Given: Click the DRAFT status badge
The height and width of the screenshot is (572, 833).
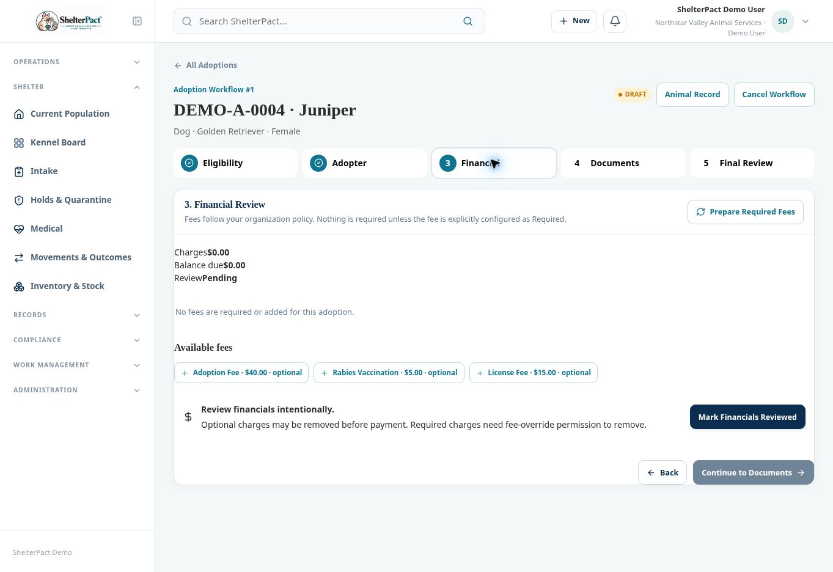Looking at the screenshot, I should [x=632, y=95].
